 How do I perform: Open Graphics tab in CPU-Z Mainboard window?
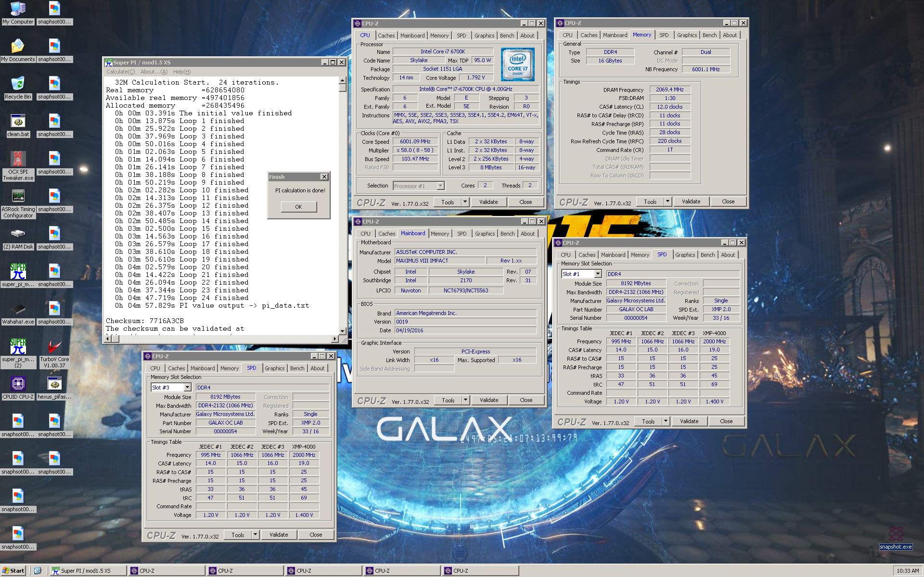click(x=485, y=234)
